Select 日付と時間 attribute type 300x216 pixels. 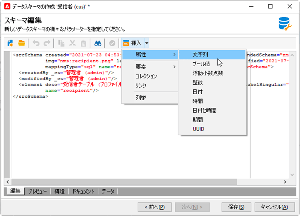[x=212, y=110]
